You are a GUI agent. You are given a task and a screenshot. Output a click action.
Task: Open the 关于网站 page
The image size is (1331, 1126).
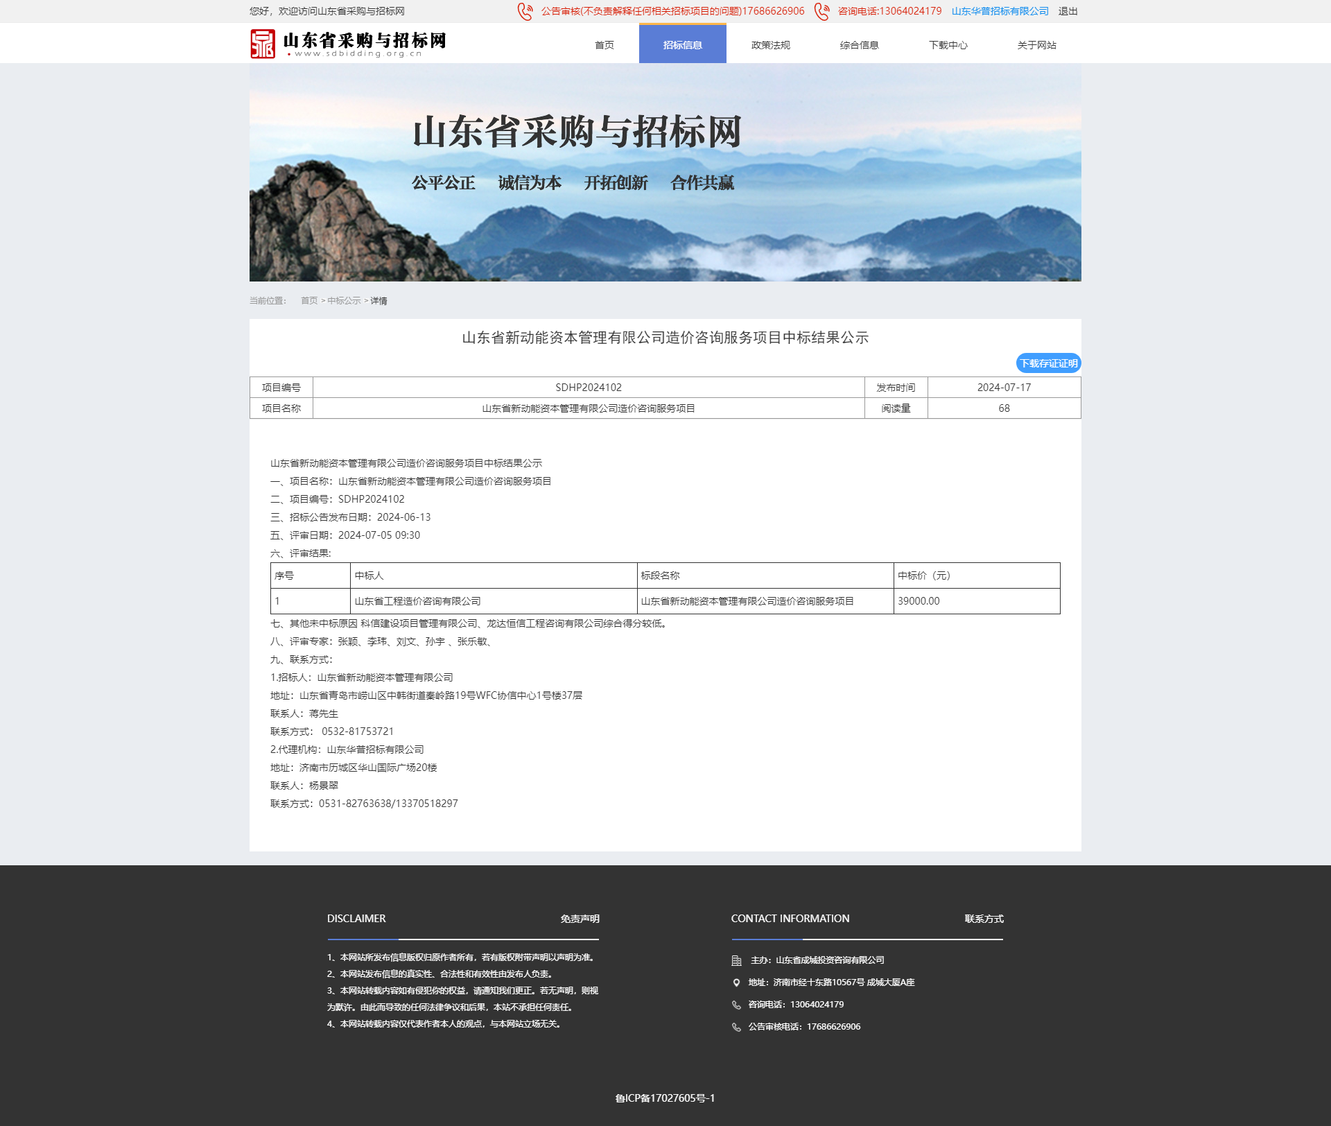tap(1037, 44)
